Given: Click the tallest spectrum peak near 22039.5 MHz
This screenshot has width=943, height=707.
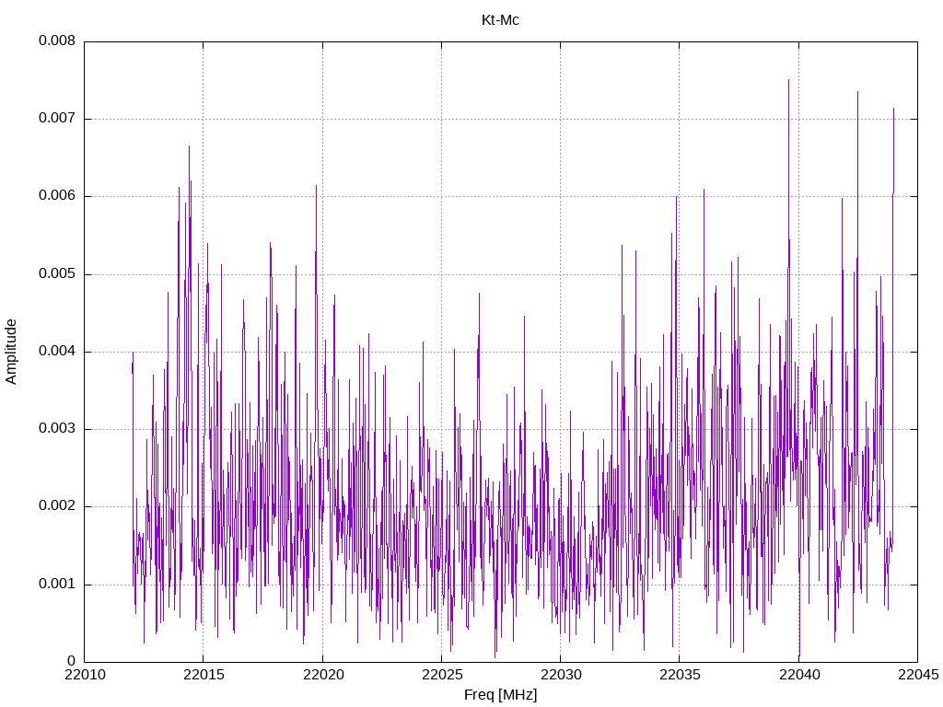Looking at the screenshot, I should [788, 81].
